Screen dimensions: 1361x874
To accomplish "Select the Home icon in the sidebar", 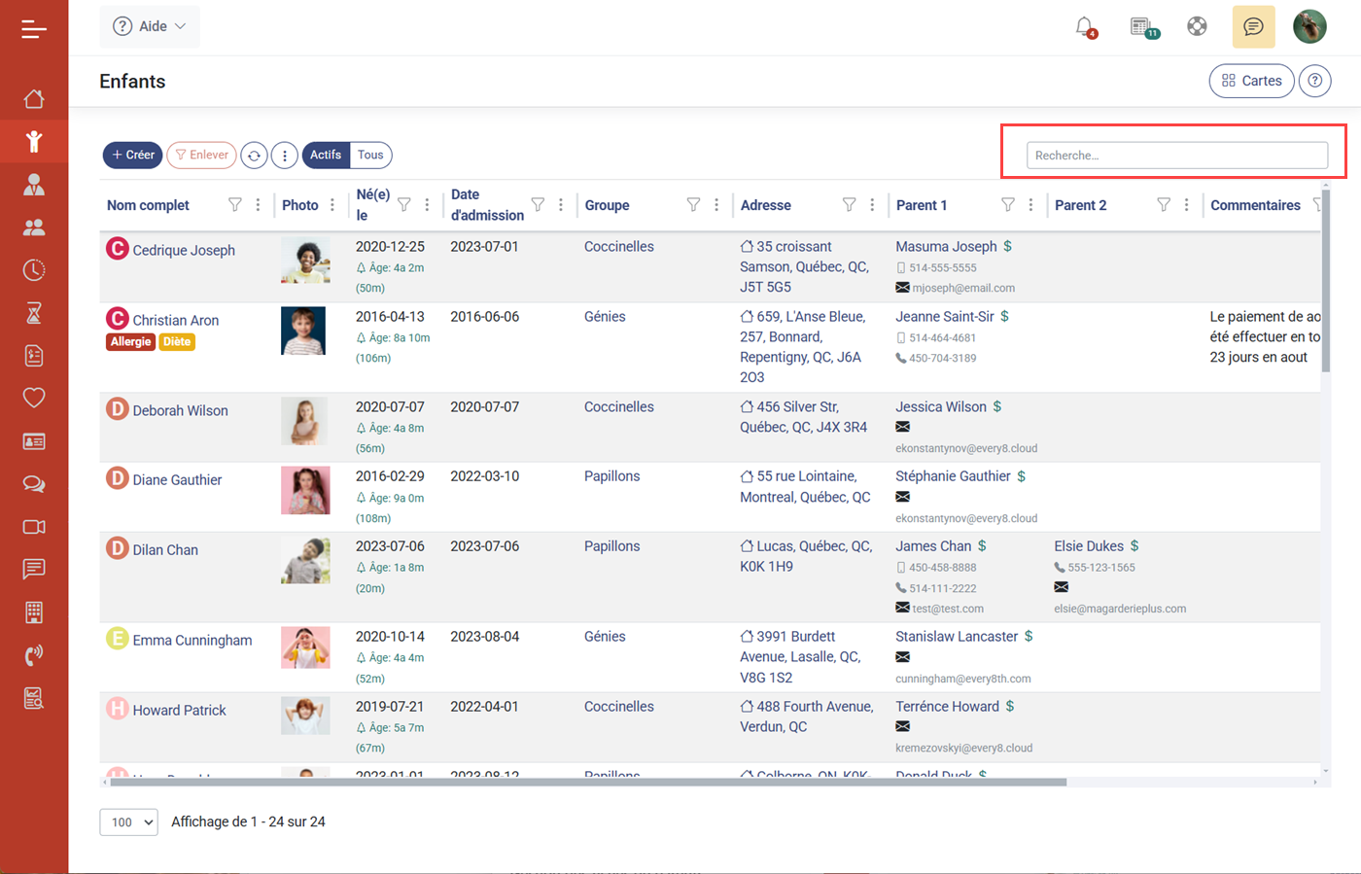I will pyautogui.click(x=34, y=98).
